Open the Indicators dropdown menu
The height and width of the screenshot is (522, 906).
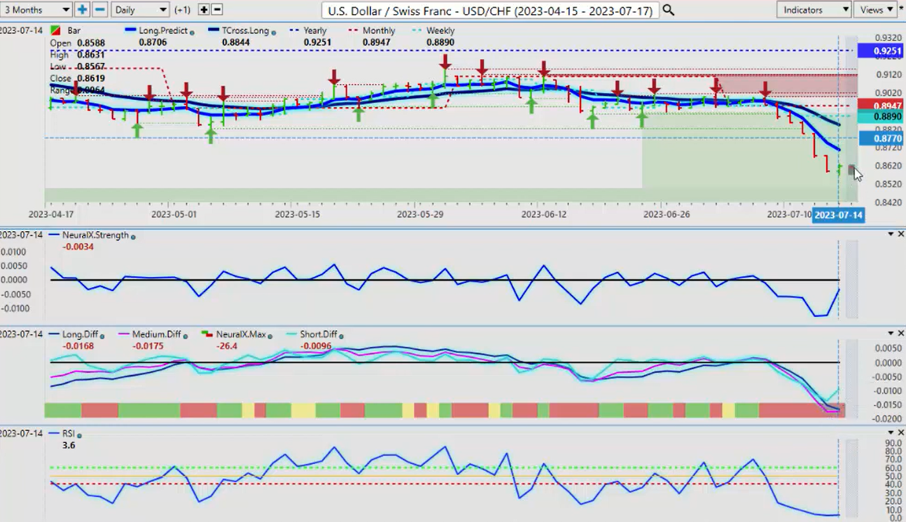(815, 10)
